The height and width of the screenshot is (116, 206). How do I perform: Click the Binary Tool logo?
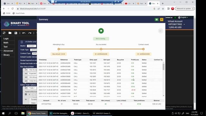pos(16,24)
